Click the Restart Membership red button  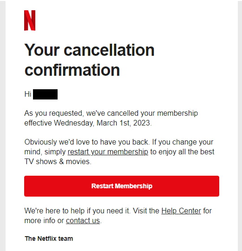122,186
